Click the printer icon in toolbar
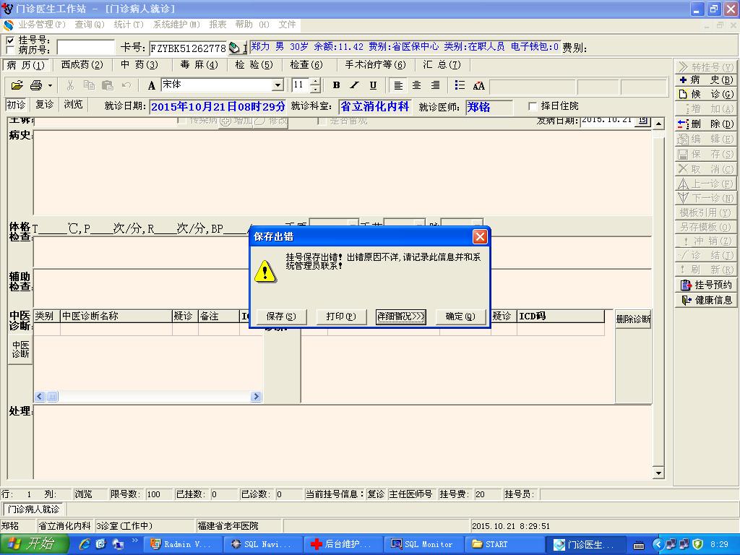This screenshot has height=555, width=740. (36, 85)
